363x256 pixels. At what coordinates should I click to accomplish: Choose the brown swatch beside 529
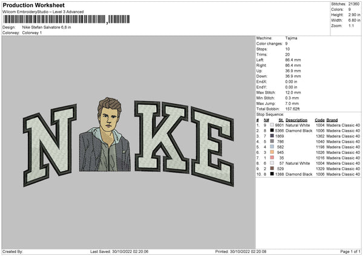pos(272,168)
